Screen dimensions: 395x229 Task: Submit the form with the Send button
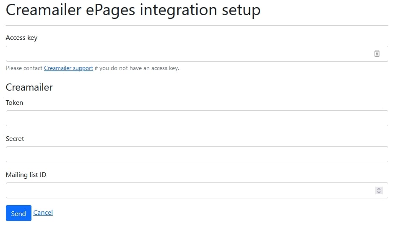[x=18, y=213]
